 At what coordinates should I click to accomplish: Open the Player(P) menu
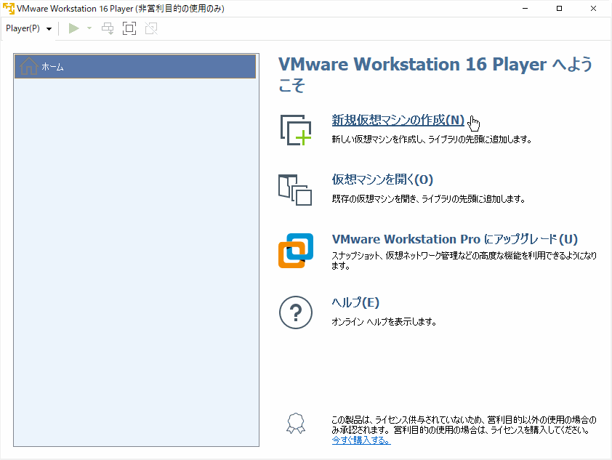[x=22, y=28]
